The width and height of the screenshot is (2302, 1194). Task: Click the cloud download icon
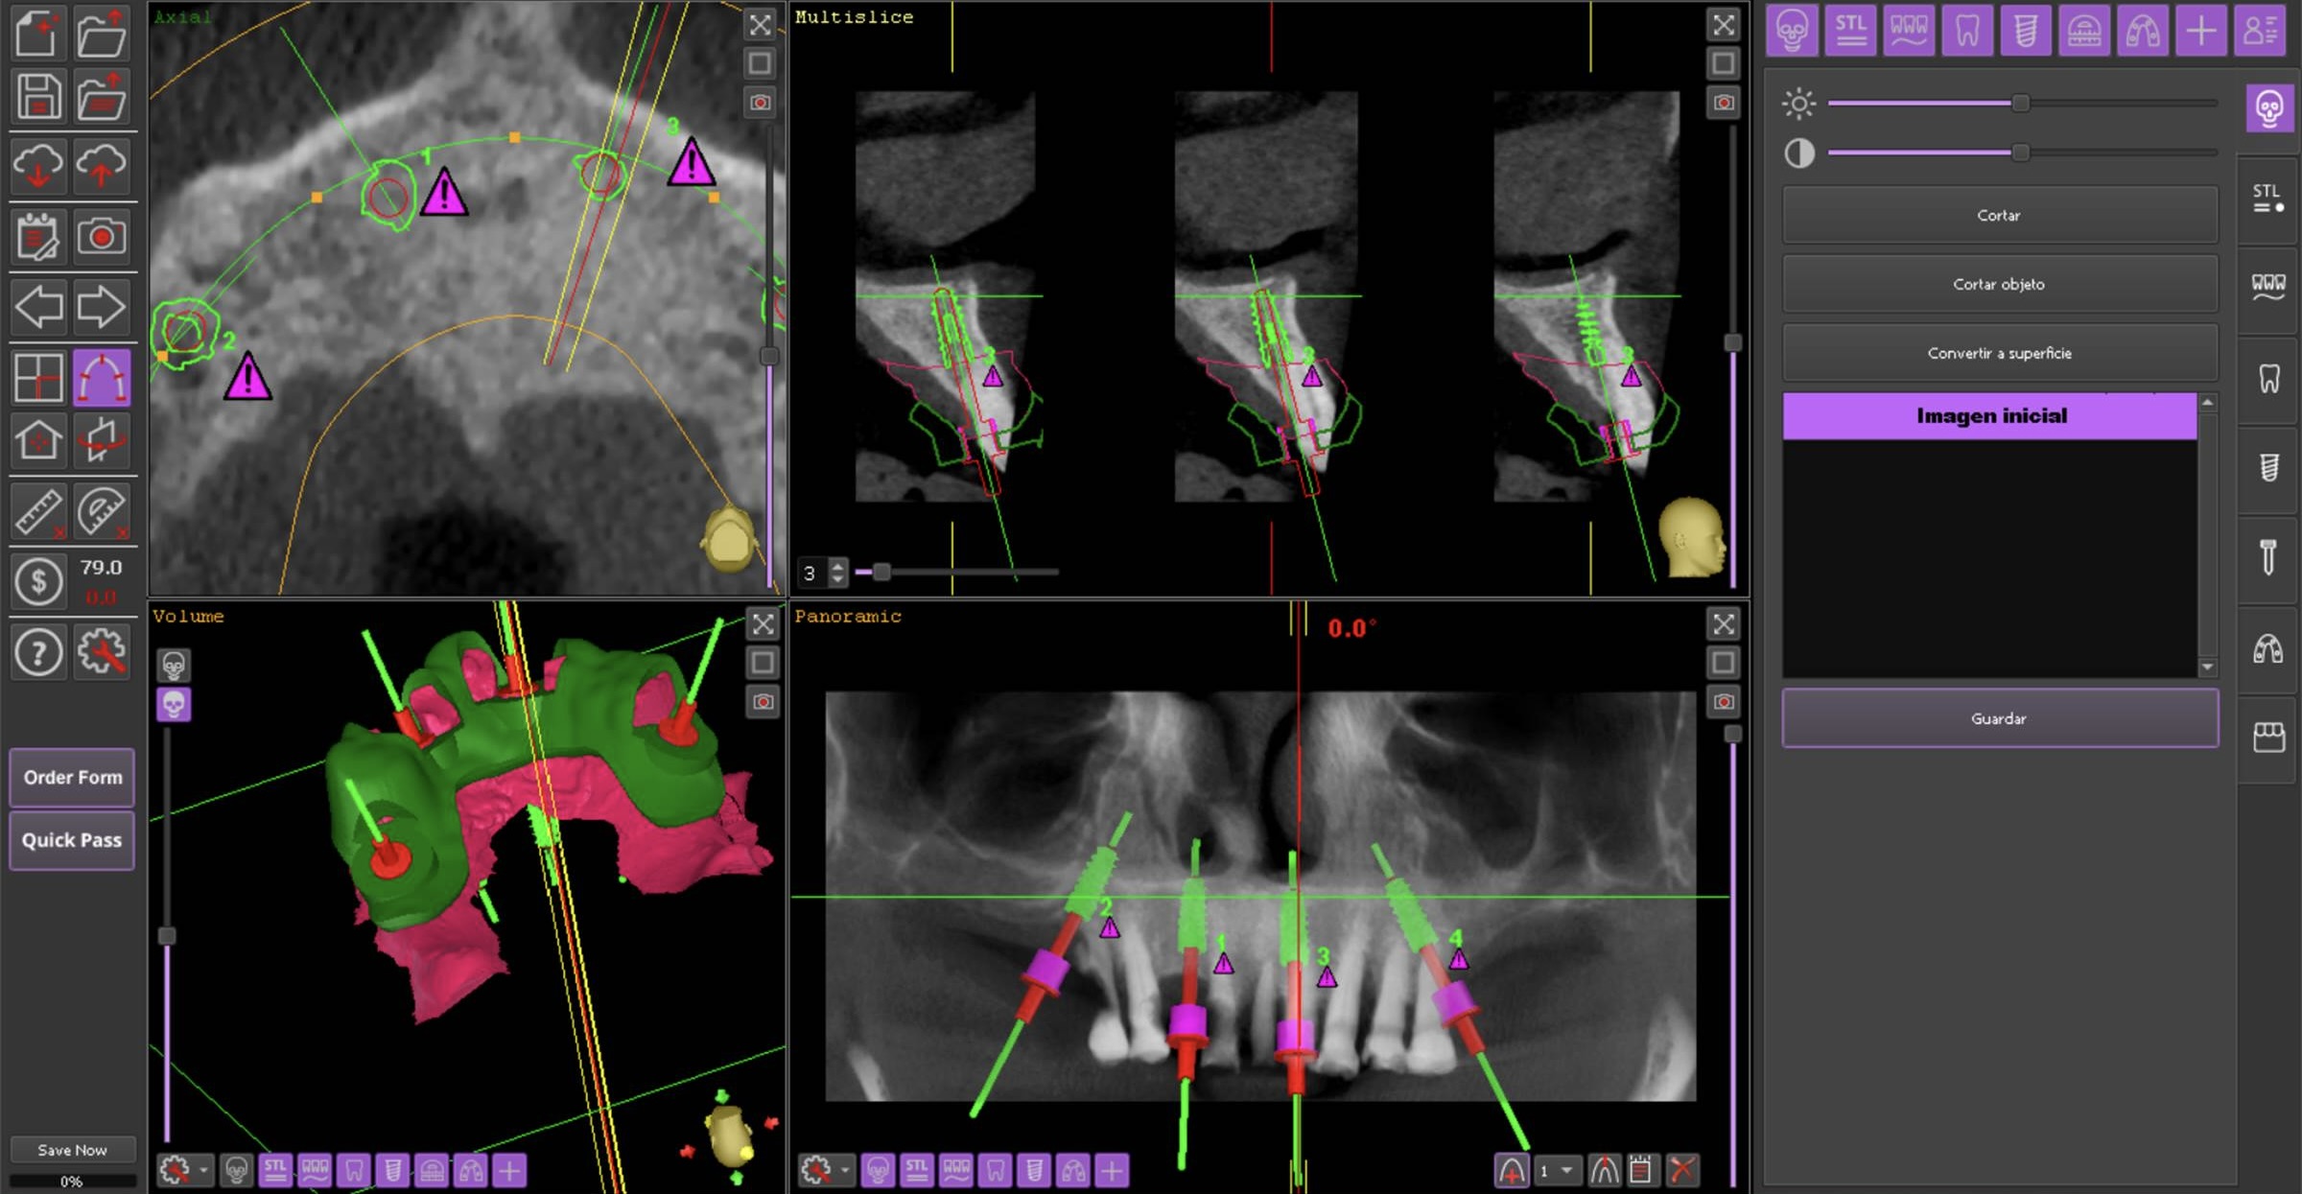(38, 166)
